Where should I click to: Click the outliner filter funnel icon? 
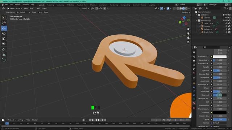click(225, 9)
